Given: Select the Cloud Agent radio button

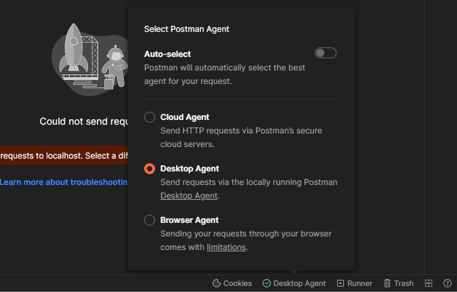Looking at the screenshot, I should pyautogui.click(x=150, y=117).
